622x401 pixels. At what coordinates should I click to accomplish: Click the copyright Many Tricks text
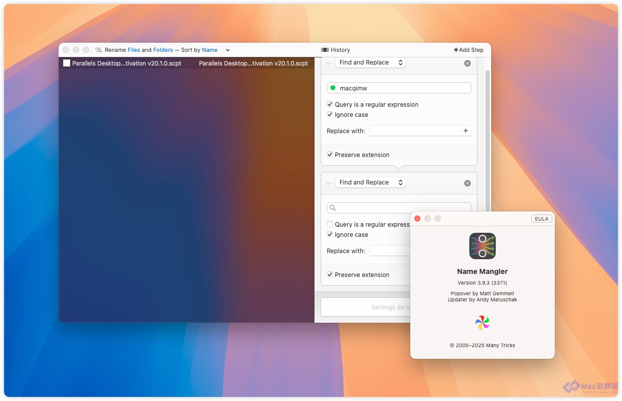click(482, 345)
